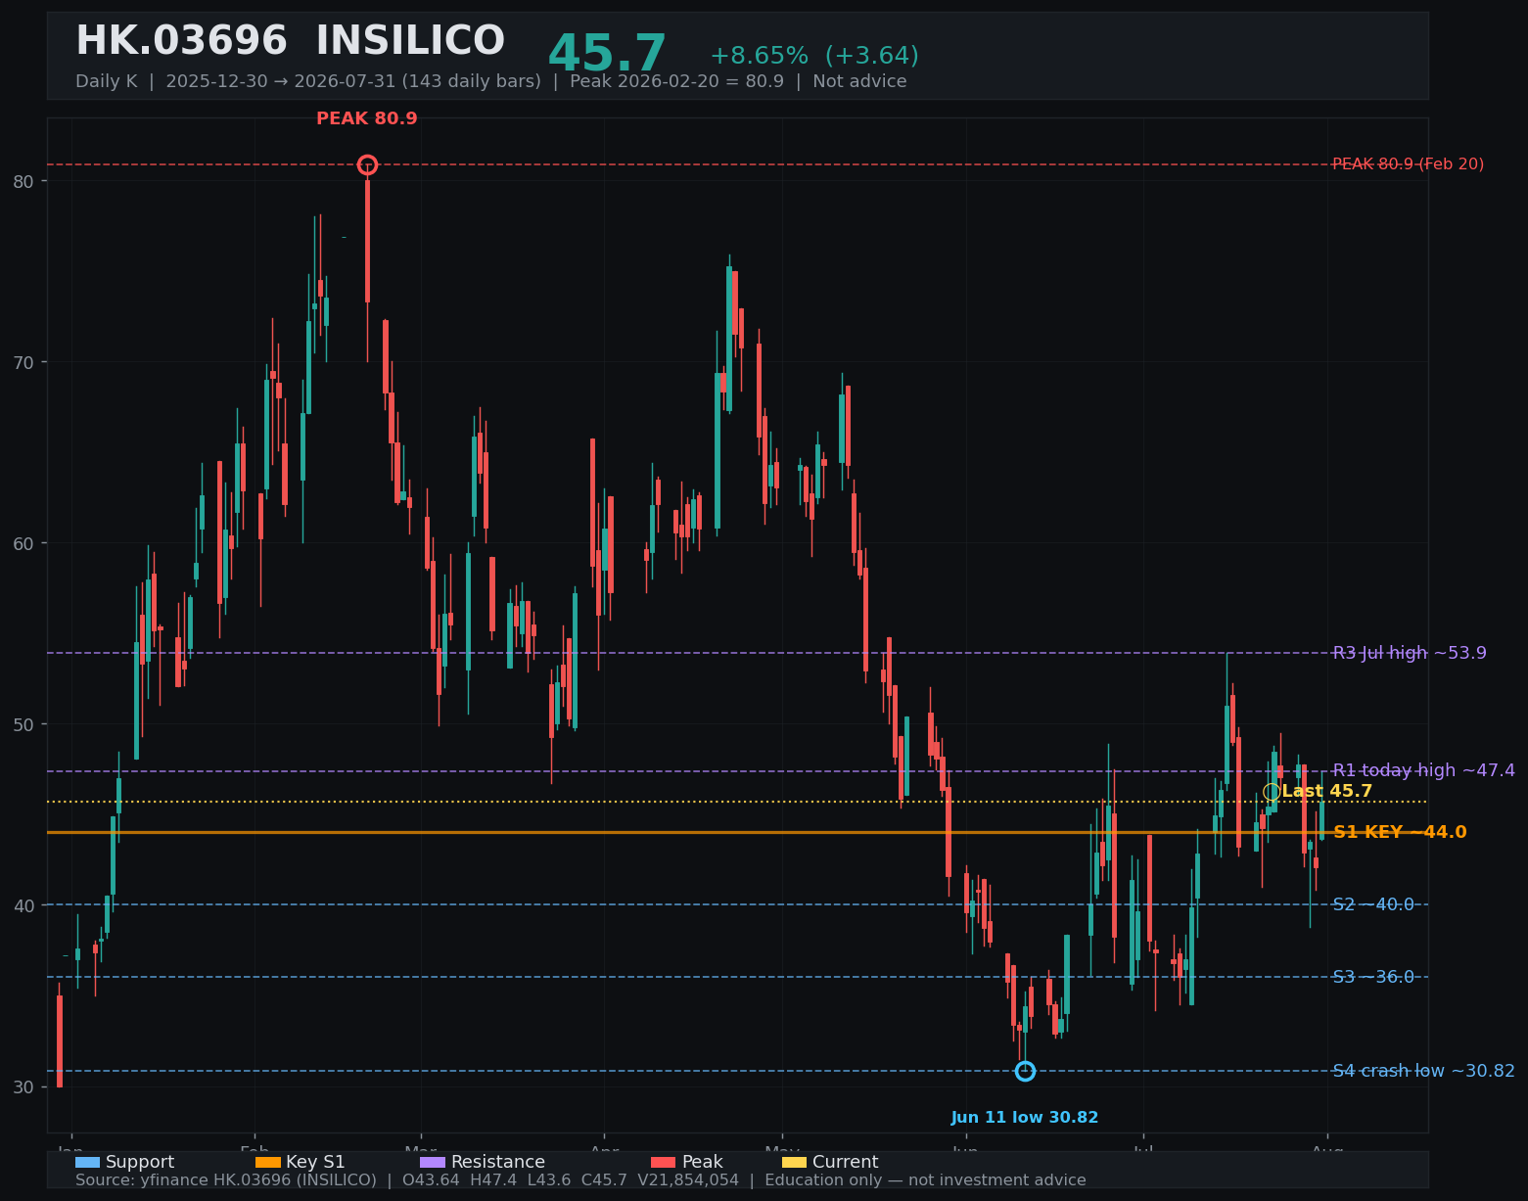Click the 30 tick on the price axis
1528x1201 pixels.
pyautogui.click(x=23, y=1086)
